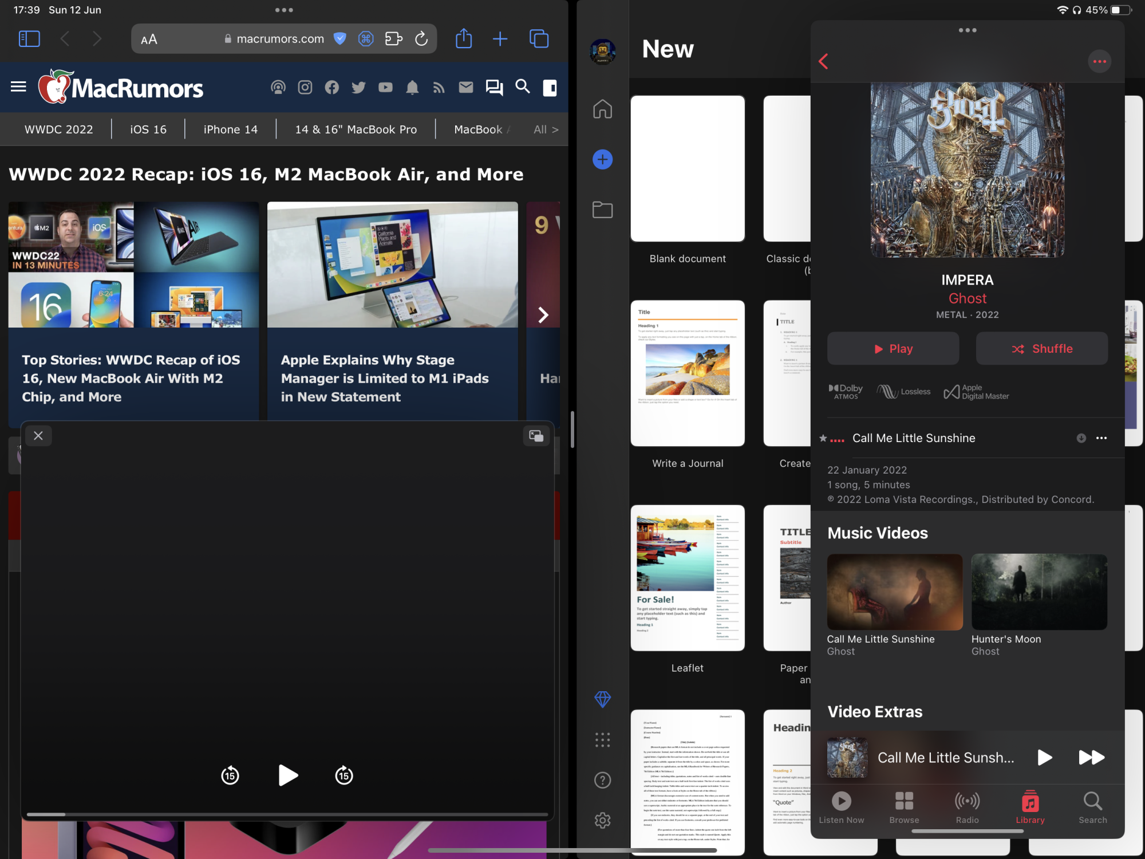Tap the Safari share icon
1145x859 pixels.
tap(464, 39)
